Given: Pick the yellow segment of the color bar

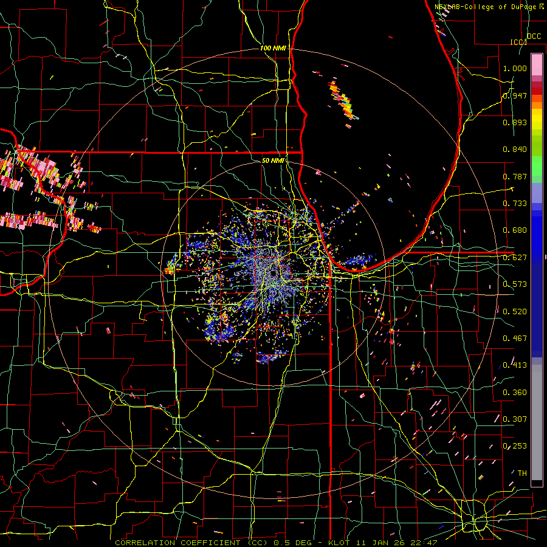Looking at the screenshot, I should click(537, 122).
